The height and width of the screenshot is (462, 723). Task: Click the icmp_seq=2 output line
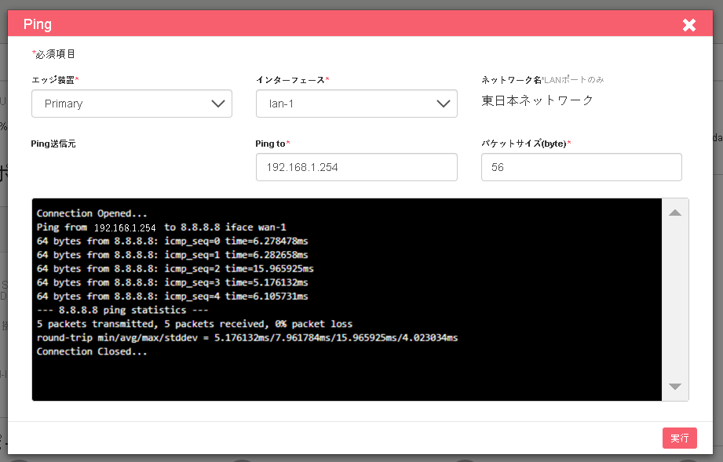point(175,268)
